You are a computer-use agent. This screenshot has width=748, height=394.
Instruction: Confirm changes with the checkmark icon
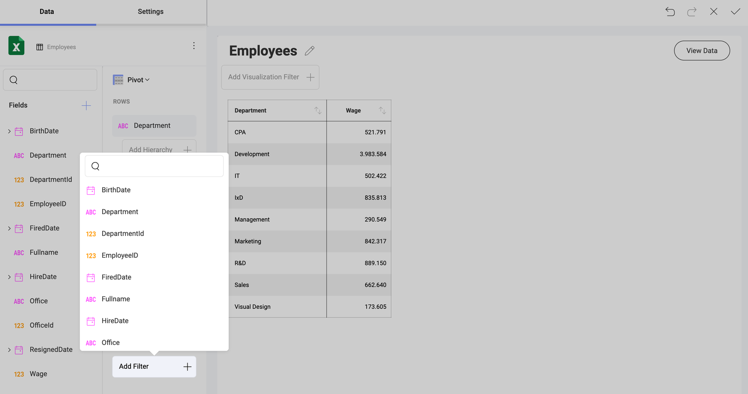click(736, 11)
